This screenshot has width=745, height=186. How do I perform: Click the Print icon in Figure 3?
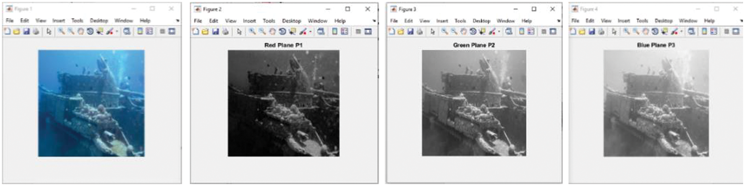tap(419, 32)
